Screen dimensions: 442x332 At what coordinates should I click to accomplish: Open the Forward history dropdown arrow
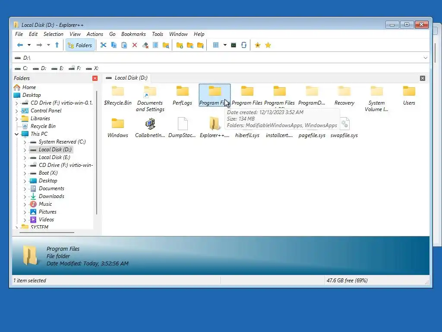[x=48, y=45]
